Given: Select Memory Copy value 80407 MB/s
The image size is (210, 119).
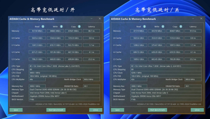Looking at the screenshot, I should click(x=175, y=31).
